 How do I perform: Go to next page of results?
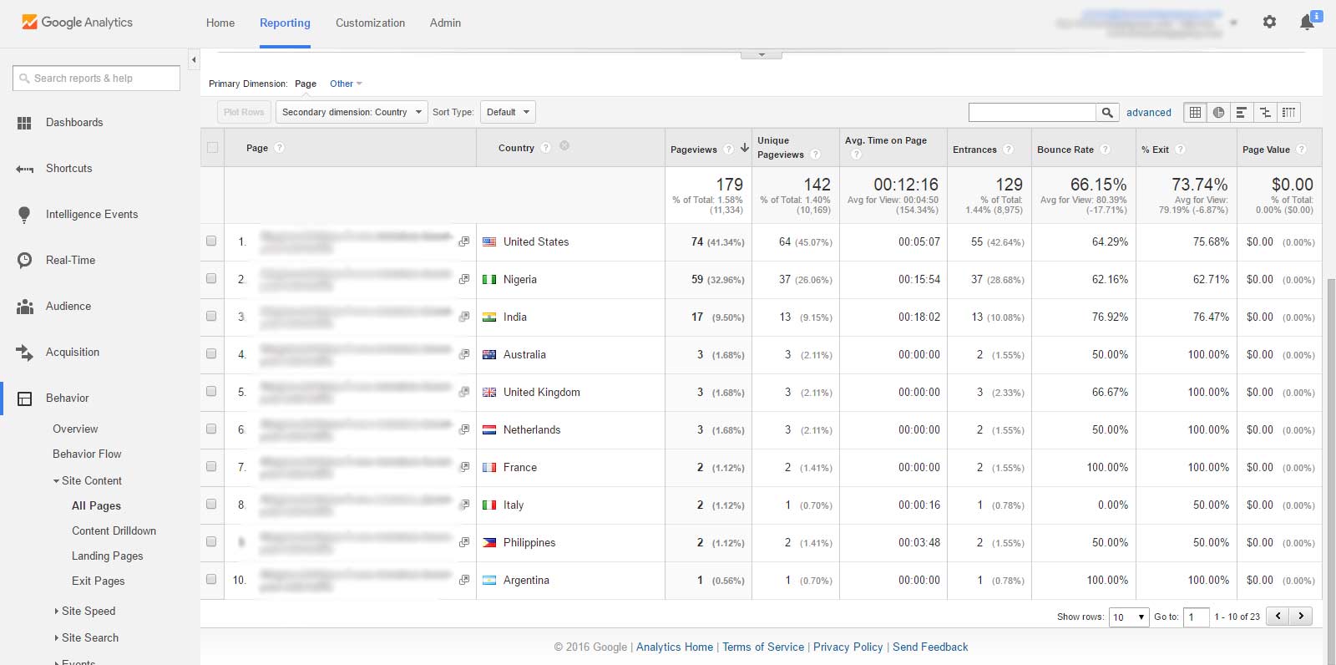[x=1301, y=617]
